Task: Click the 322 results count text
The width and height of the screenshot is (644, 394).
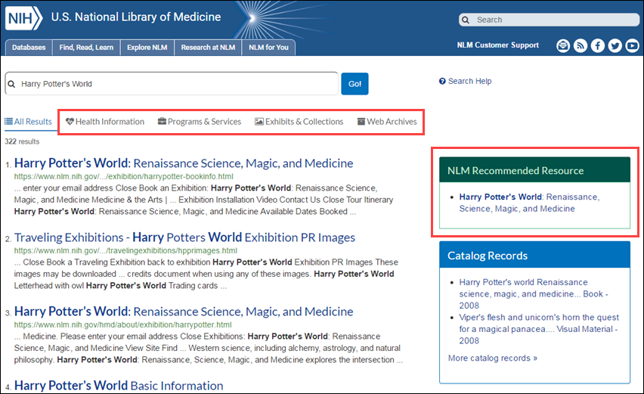Action: coord(22,141)
